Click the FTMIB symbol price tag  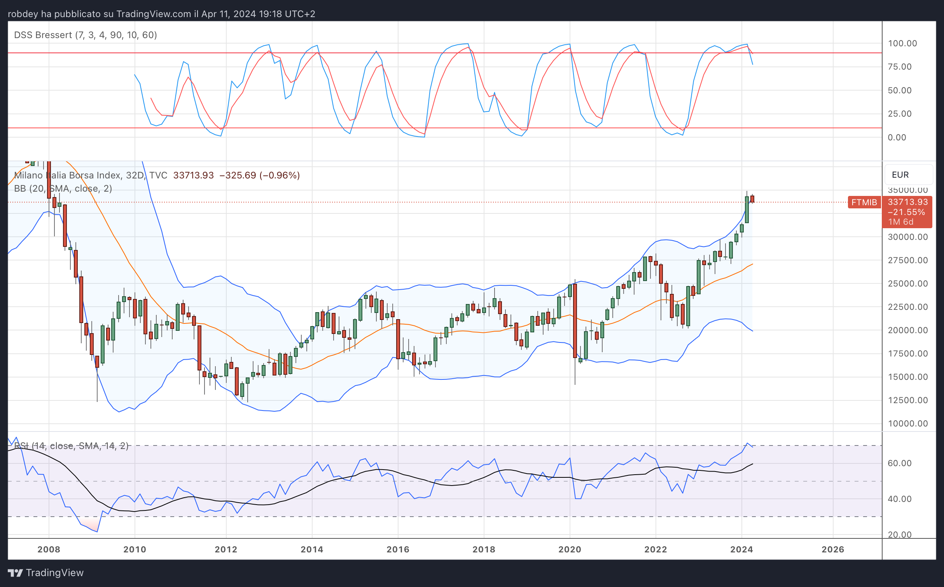tap(864, 202)
